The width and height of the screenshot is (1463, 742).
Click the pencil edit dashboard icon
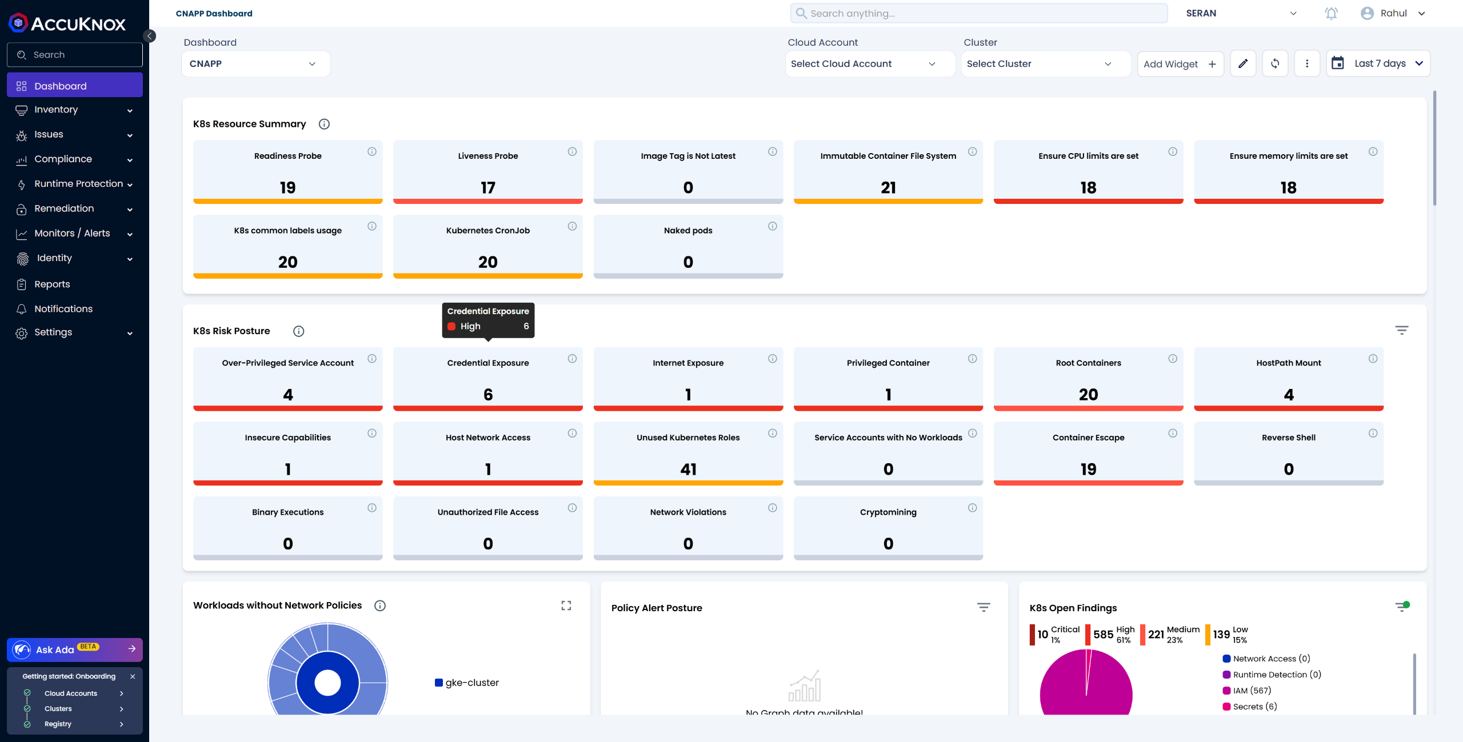pyautogui.click(x=1243, y=63)
